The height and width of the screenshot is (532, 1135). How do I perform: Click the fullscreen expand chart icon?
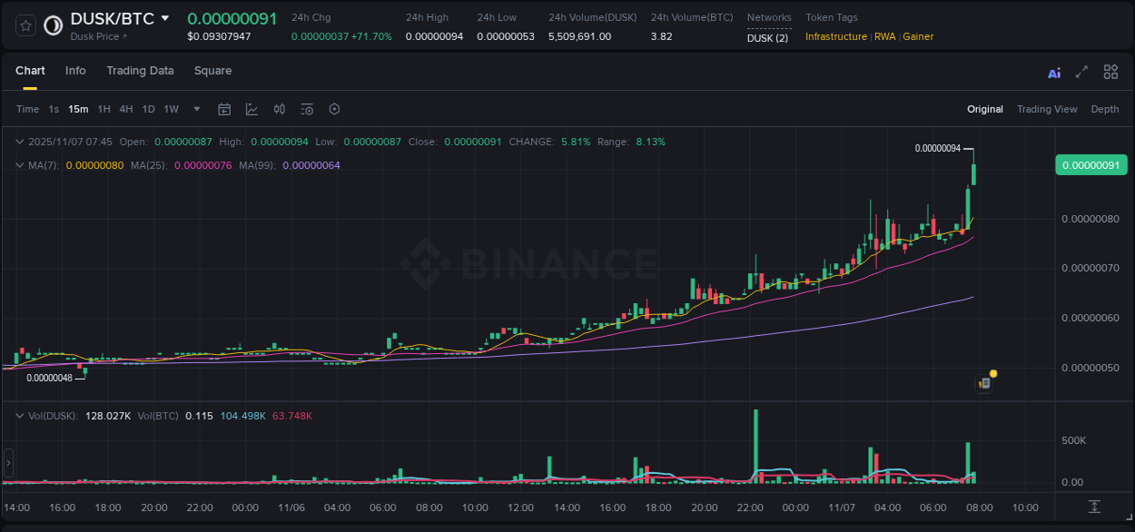click(x=1081, y=71)
